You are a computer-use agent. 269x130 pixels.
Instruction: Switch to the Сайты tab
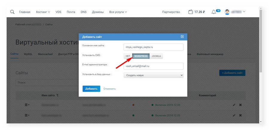pyautogui.click(x=14, y=54)
